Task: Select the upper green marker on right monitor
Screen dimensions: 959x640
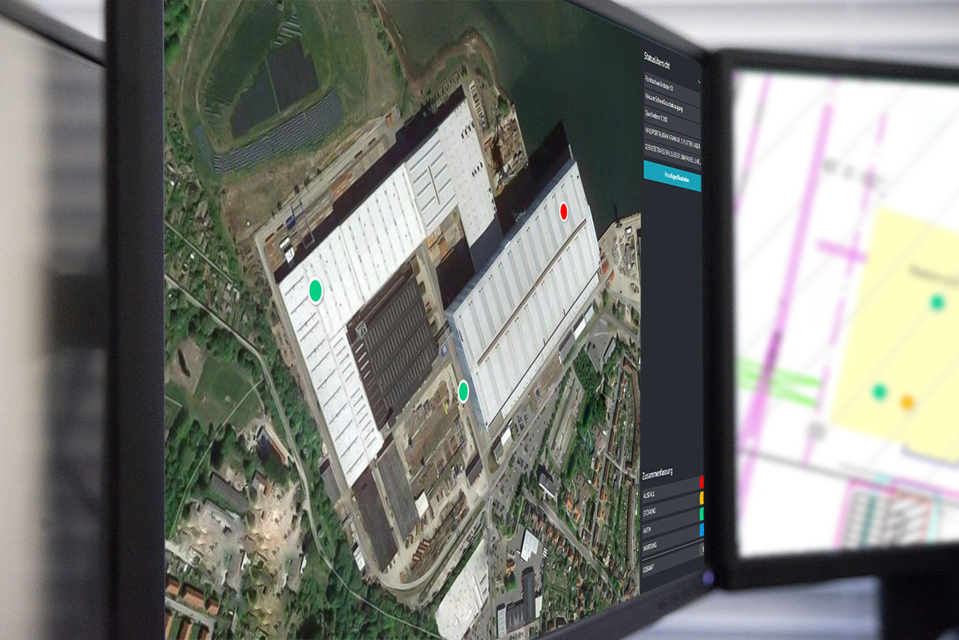Action: coord(937,302)
